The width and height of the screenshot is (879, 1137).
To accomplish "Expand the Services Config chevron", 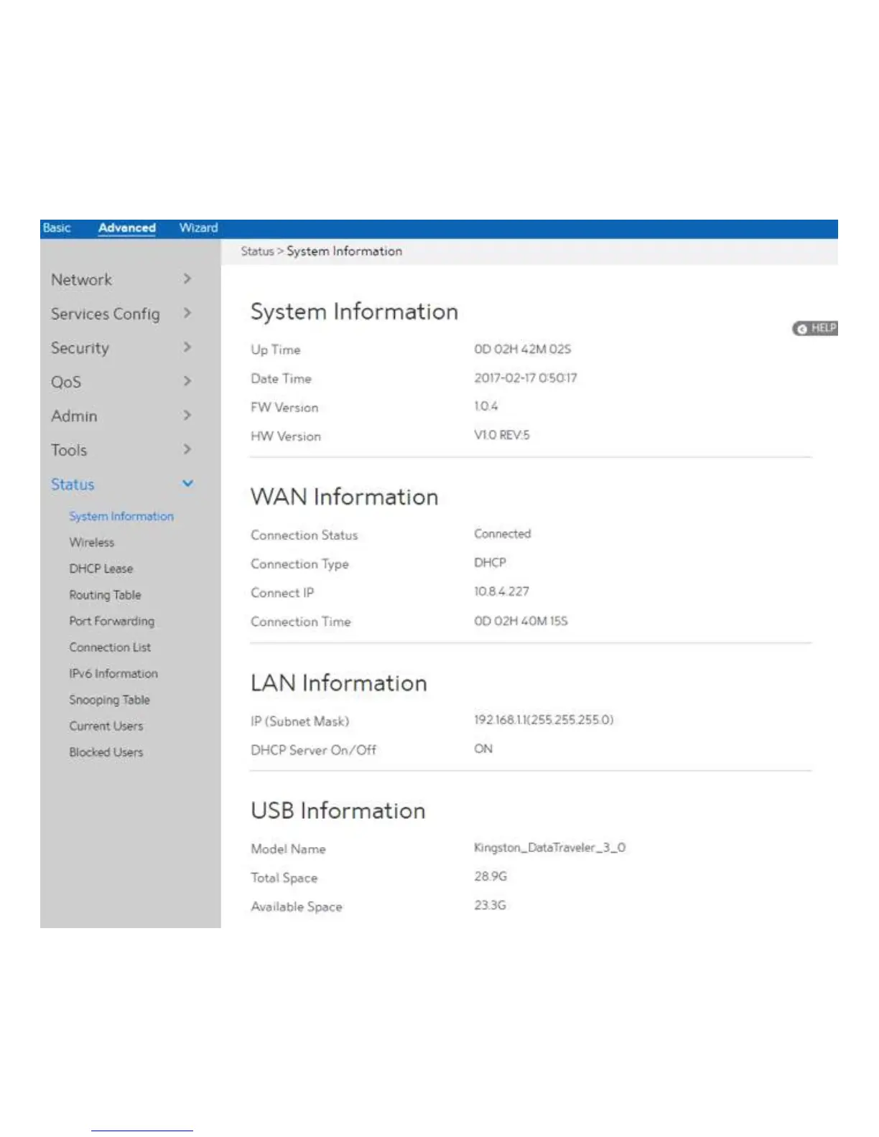I will click(x=187, y=313).
